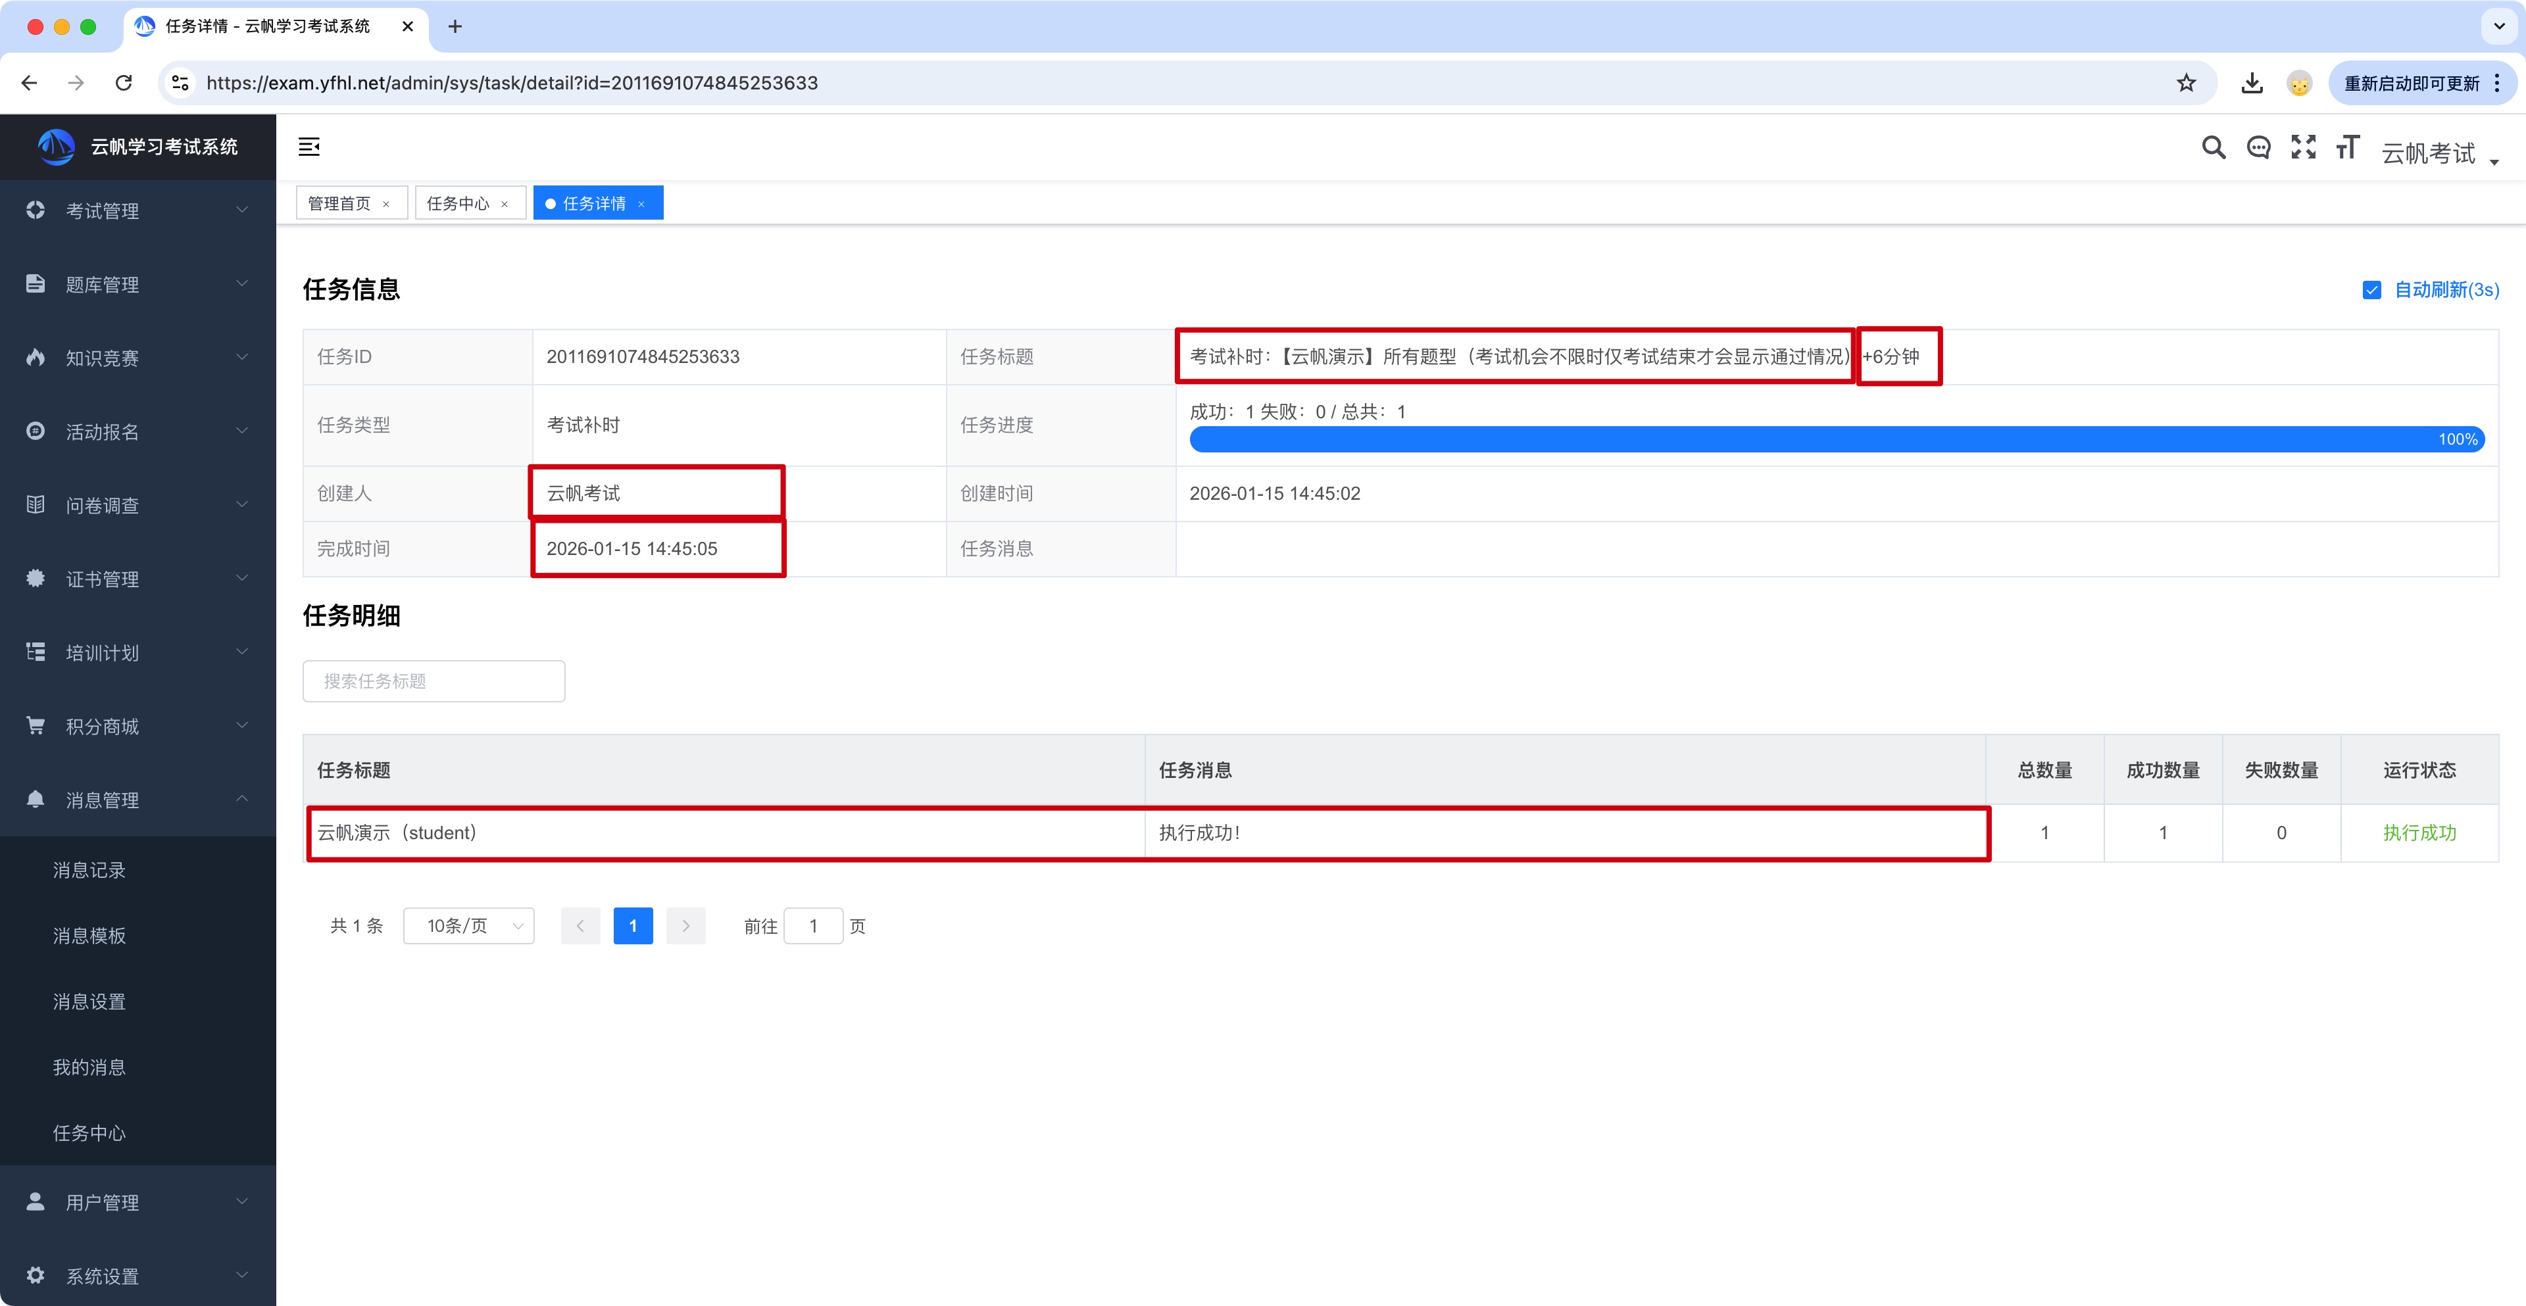The image size is (2526, 1306).
Task: Collapse sidebar with hamburger menu icon
Action: click(309, 147)
